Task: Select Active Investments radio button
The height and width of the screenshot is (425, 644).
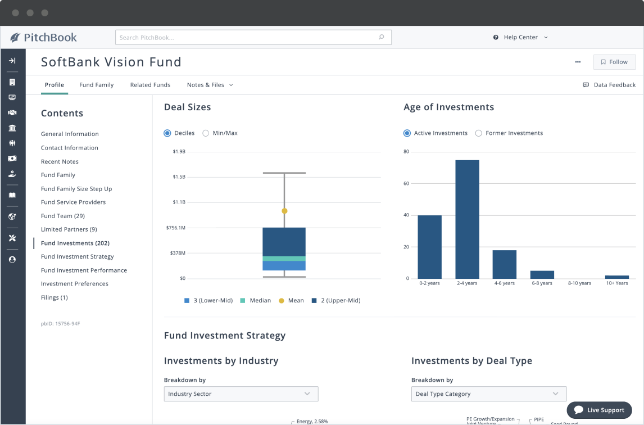Action: [407, 133]
